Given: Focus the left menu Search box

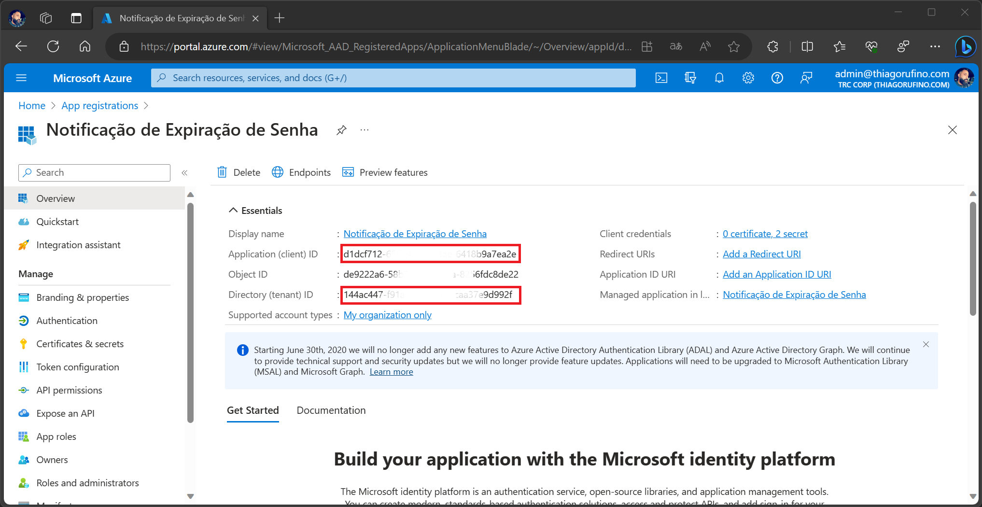Looking at the screenshot, I should coord(94,172).
